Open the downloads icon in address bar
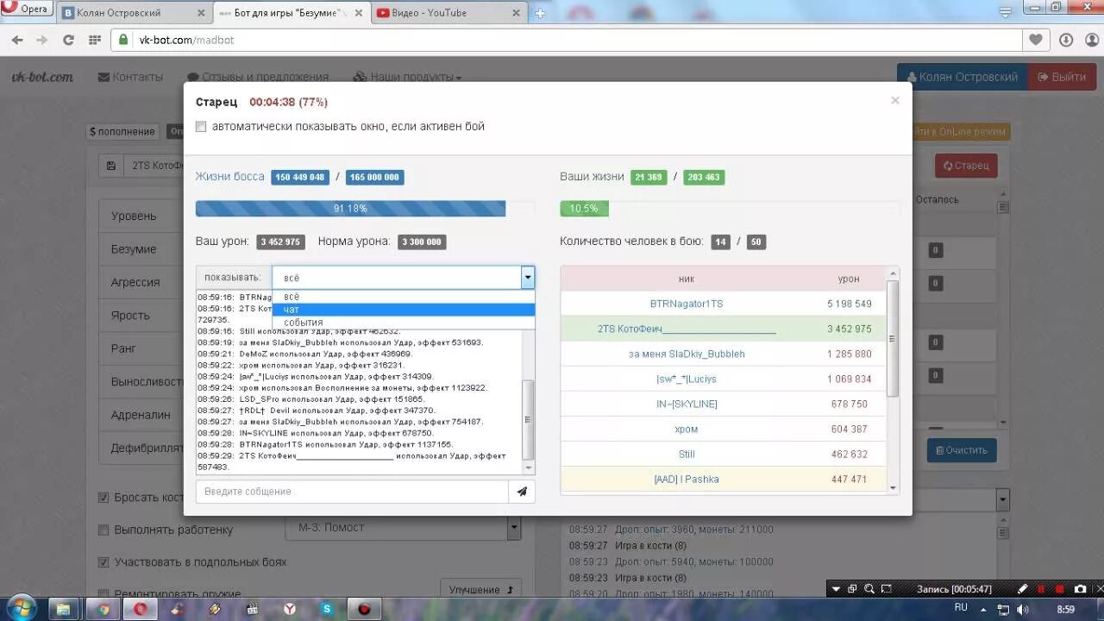This screenshot has width=1104, height=621. [x=1066, y=40]
